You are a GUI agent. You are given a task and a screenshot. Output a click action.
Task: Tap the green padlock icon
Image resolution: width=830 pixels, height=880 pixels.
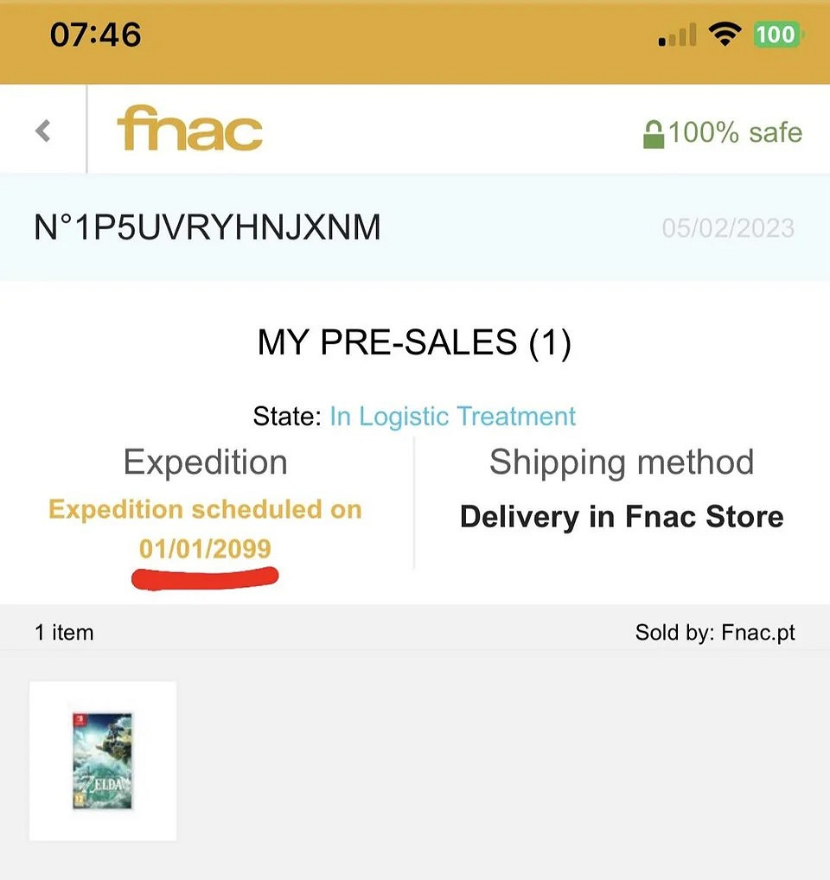653,133
